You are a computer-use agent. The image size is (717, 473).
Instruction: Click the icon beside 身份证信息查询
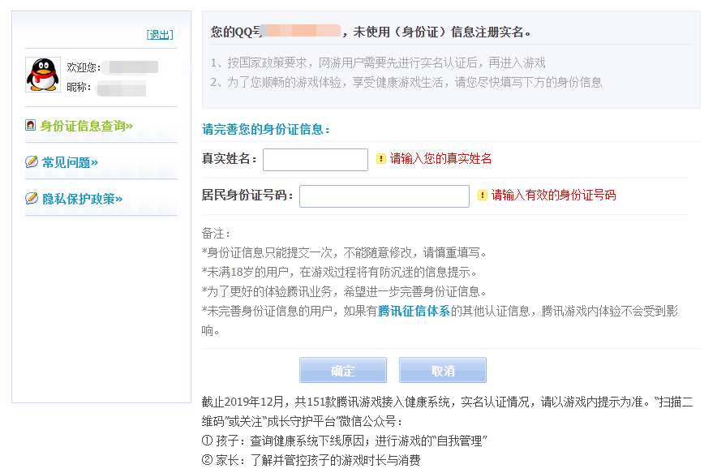[x=31, y=126]
